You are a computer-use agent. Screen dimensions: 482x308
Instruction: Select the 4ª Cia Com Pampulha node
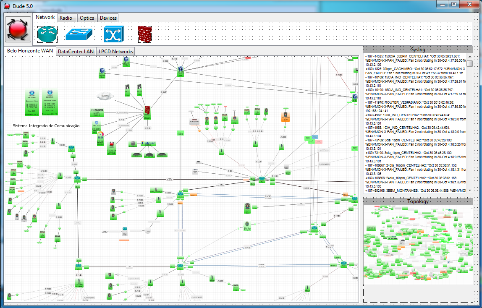click(247, 226)
